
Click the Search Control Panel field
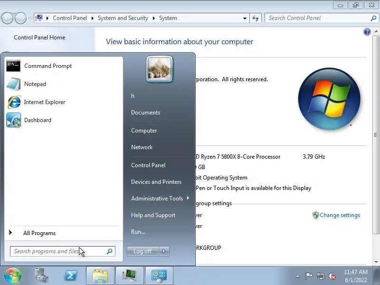(322, 18)
